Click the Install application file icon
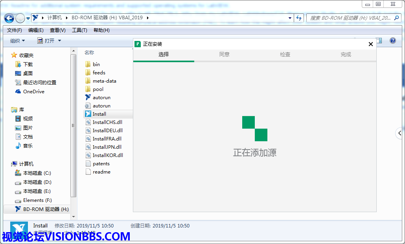 (x=88, y=114)
